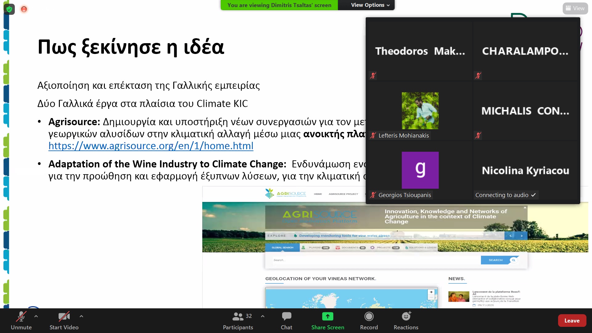The image size is (592, 333).
Task: Open the Reactions menu
Action: pyautogui.click(x=406, y=321)
